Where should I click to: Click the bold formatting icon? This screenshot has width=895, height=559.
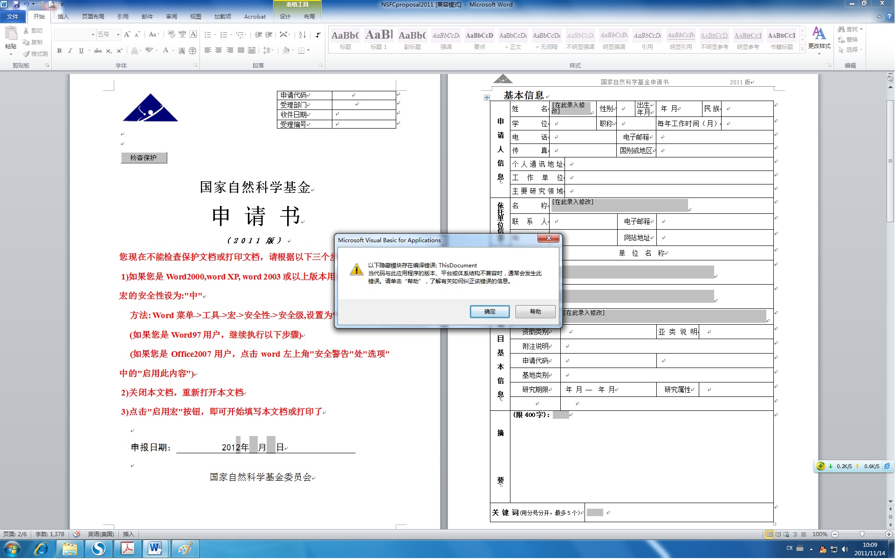(x=59, y=51)
